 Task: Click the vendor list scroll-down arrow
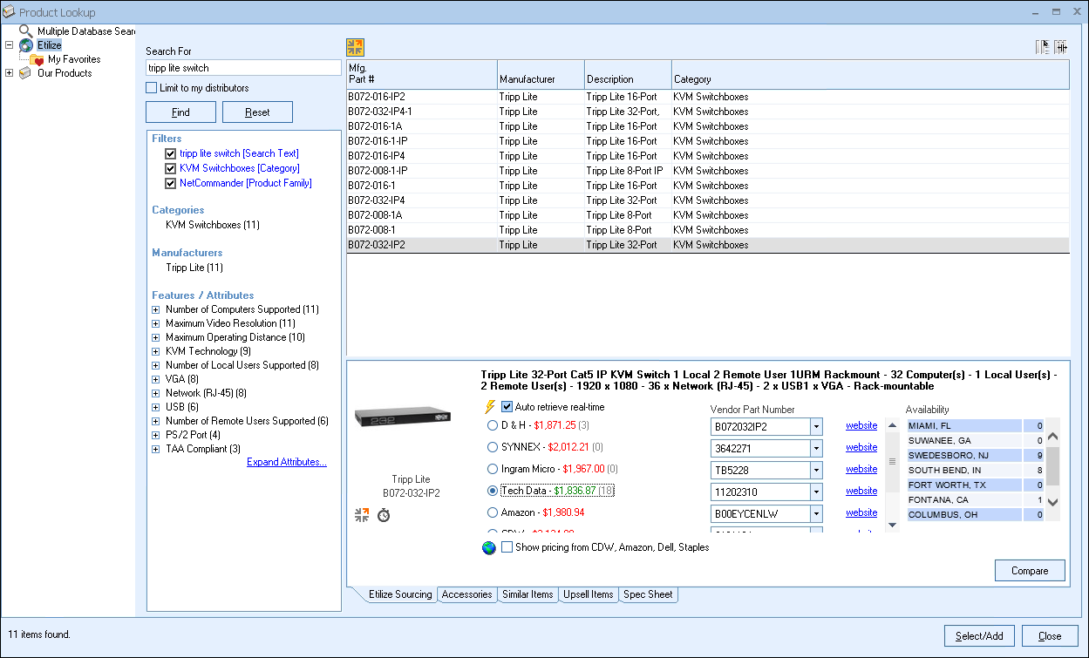pos(891,525)
